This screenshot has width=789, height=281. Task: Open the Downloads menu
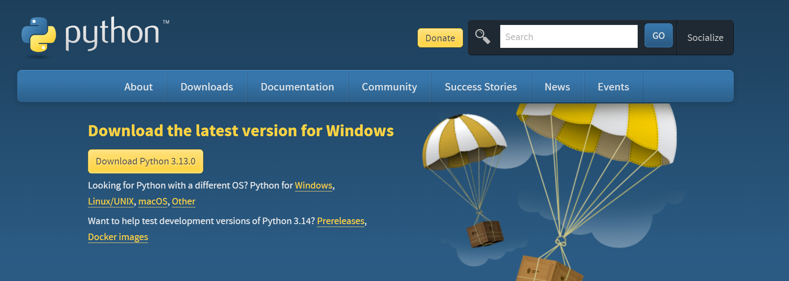(207, 87)
